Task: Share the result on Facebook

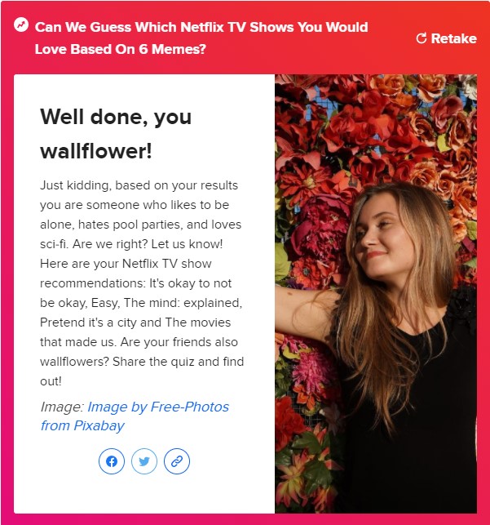Action: click(x=112, y=461)
